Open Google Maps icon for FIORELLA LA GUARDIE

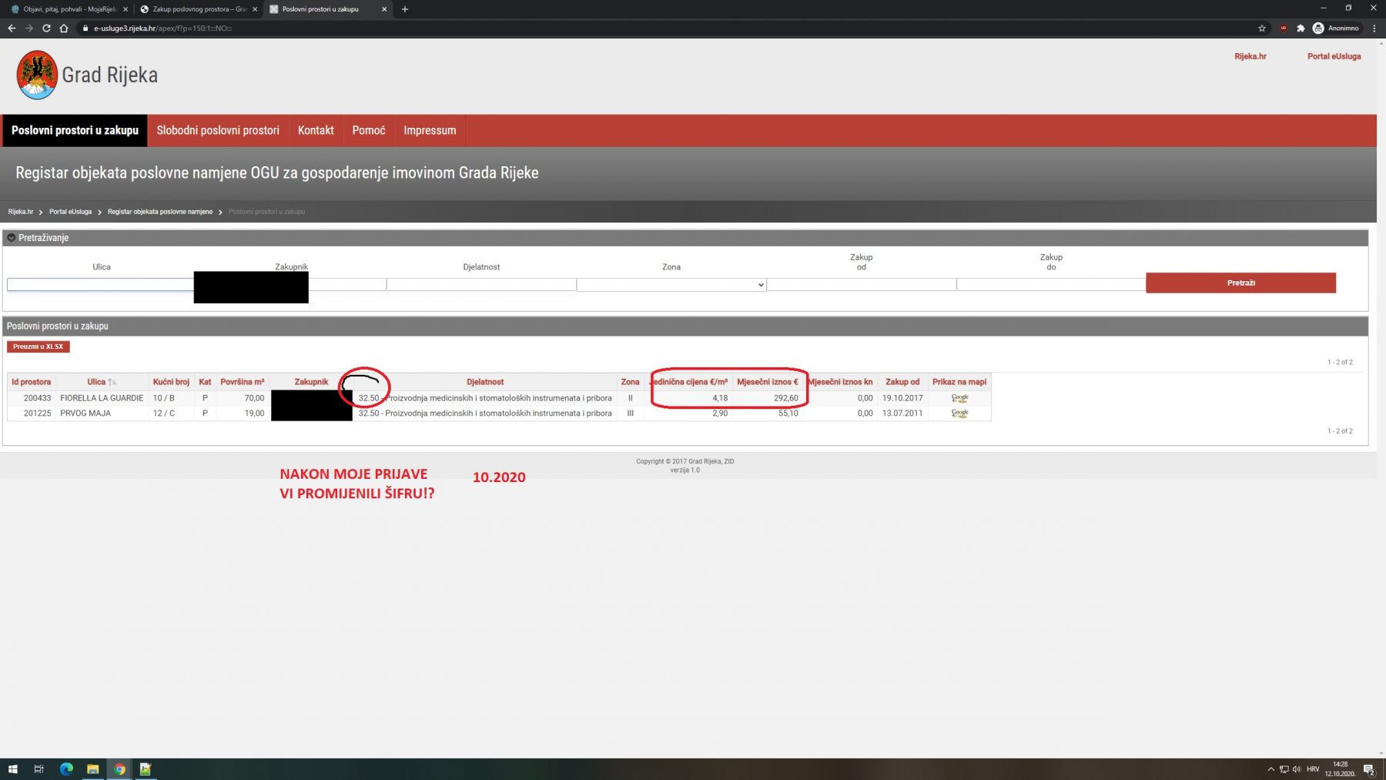pos(959,398)
